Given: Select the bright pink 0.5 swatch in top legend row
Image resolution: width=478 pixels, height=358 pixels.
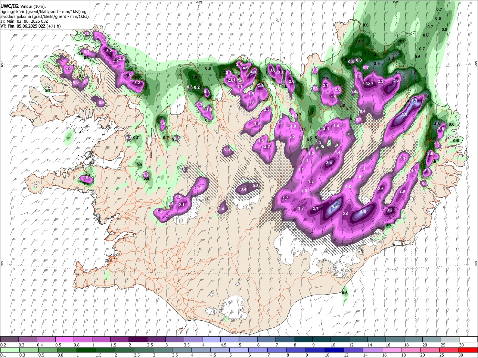Looking at the screenshot, I should 65,340.
